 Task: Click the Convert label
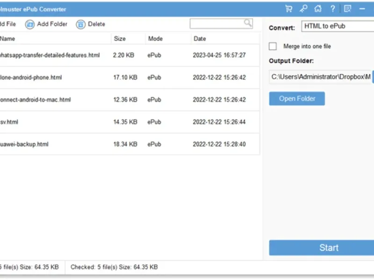pyautogui.click(x=282, y=28)
